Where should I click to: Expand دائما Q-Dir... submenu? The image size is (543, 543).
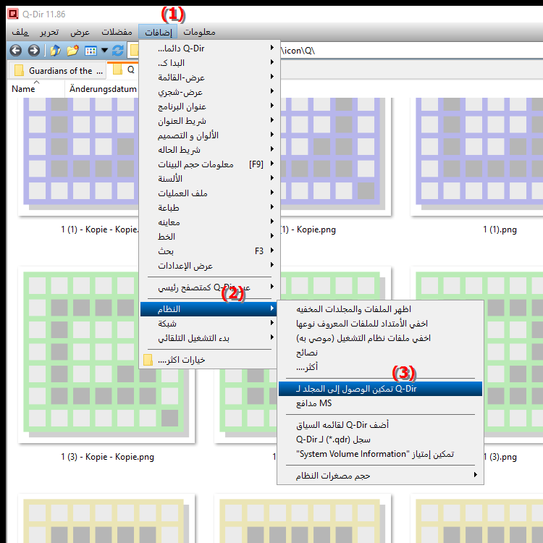(x=209, y=48)
